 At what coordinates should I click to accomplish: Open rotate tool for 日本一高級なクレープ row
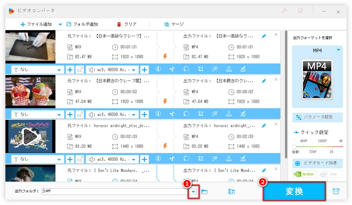coord(187,69)
